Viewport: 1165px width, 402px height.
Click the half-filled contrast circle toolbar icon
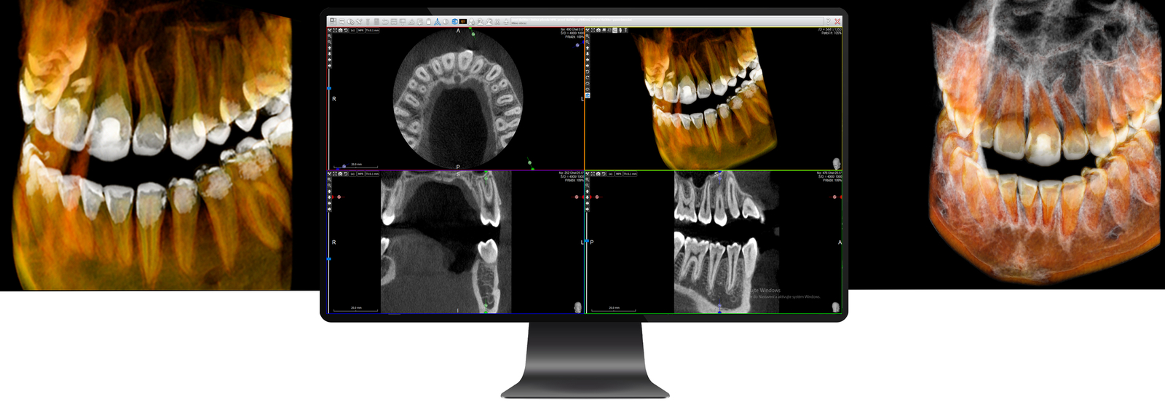(x=446, y=22)
